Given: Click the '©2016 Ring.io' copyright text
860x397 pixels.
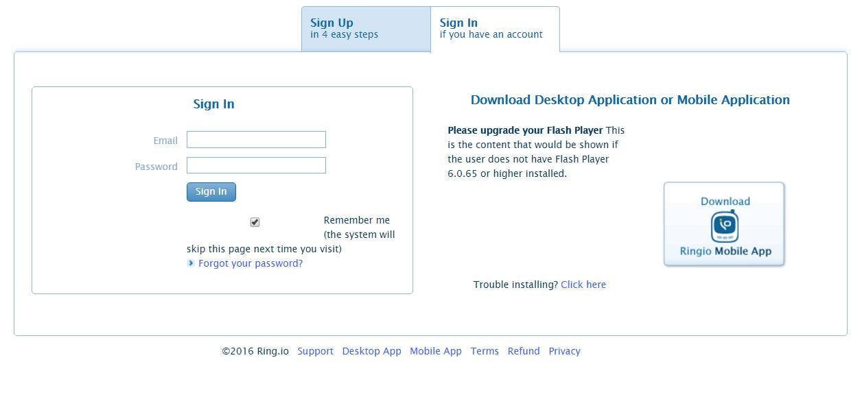Looking at the screenshot, I should coord(255,351).
